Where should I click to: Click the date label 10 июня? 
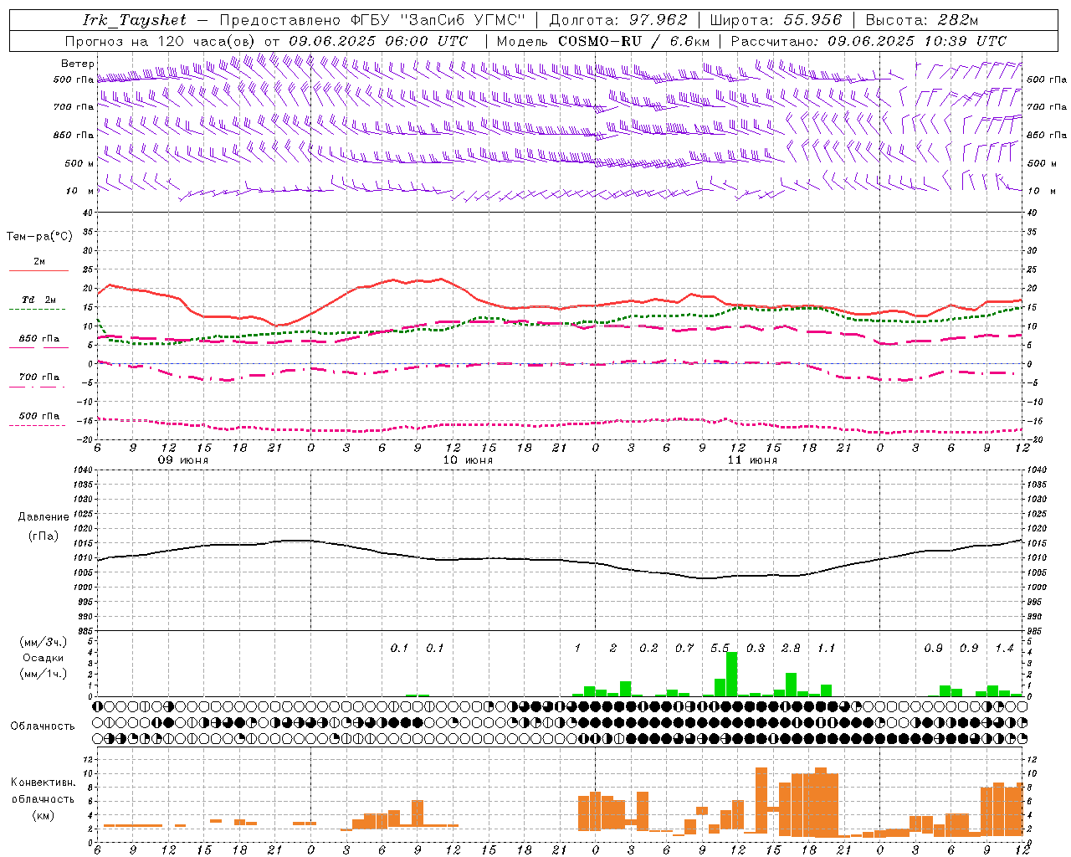468,460
